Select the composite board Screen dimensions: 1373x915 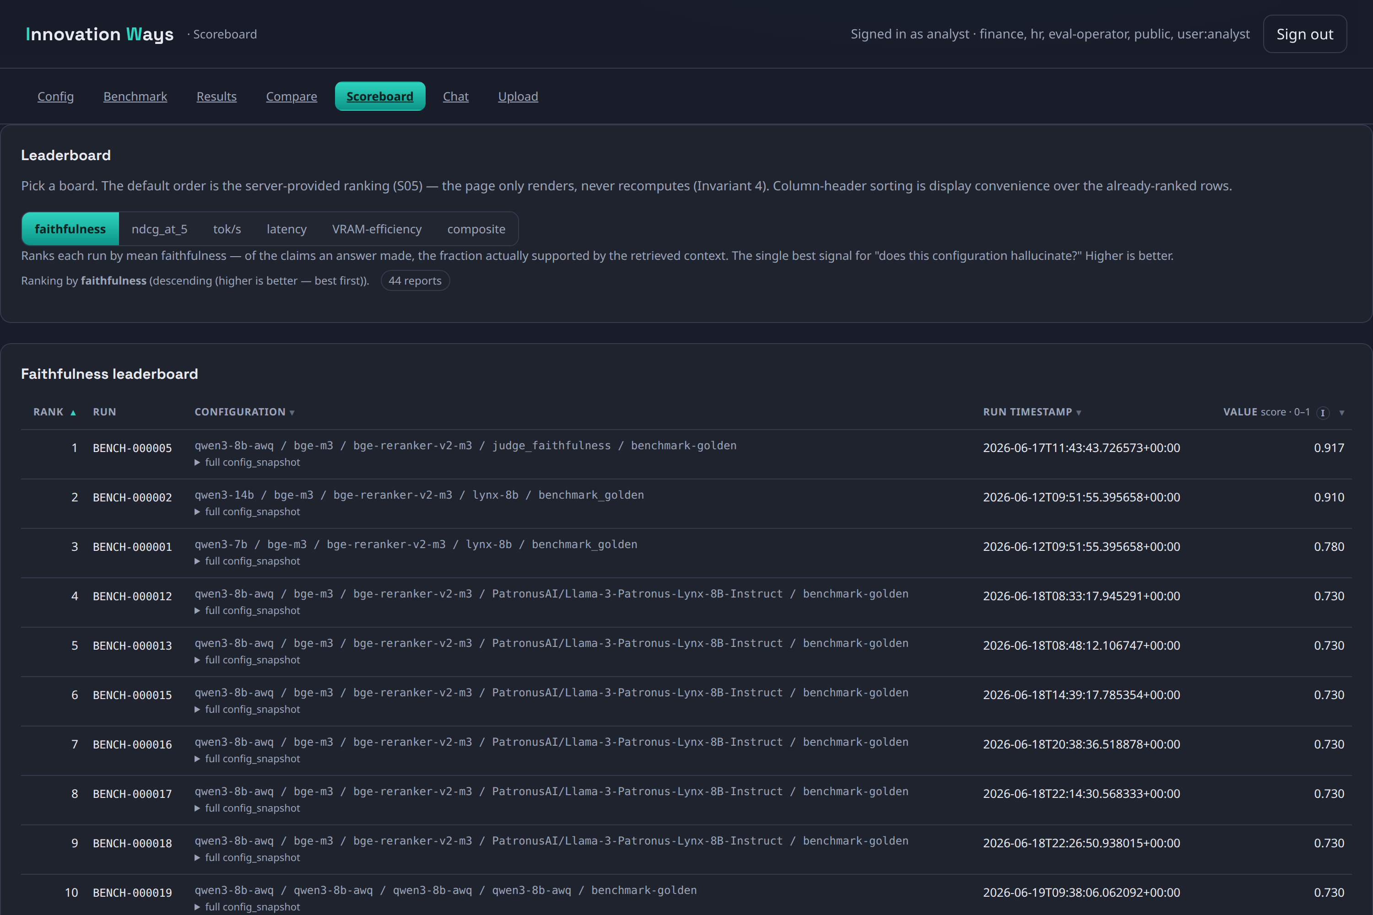point(476,229)
